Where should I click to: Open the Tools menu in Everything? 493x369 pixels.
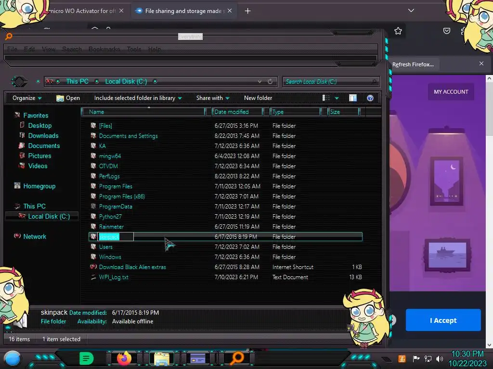[134, 49]
